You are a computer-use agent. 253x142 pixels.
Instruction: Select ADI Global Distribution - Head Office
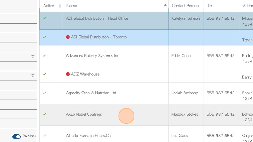(x=97, y=19)
